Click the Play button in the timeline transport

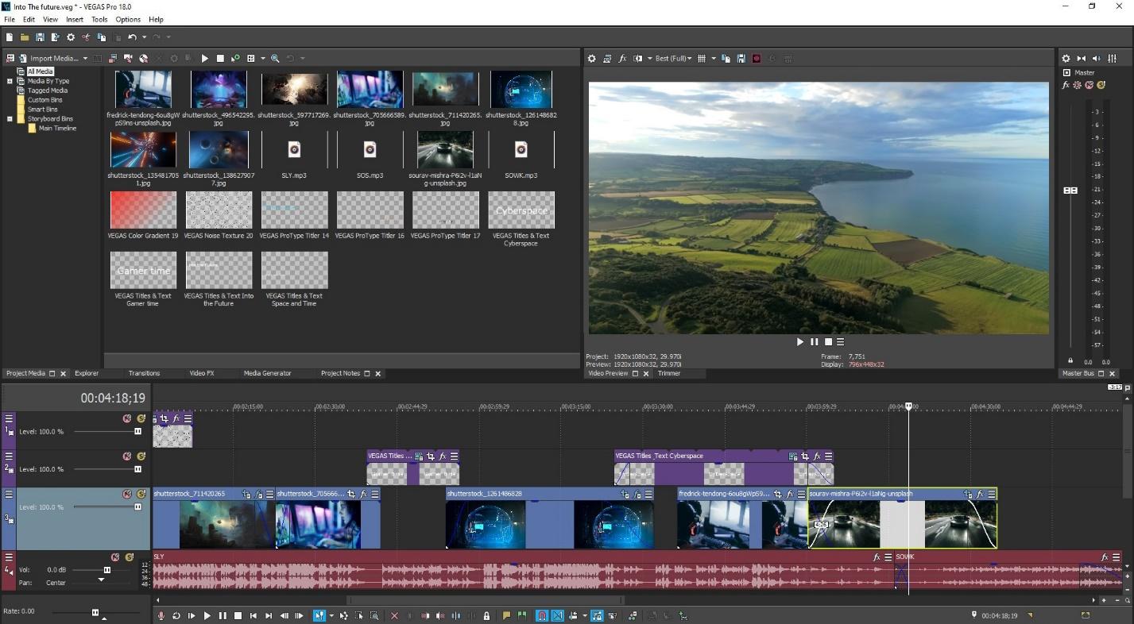pos(207,615)
